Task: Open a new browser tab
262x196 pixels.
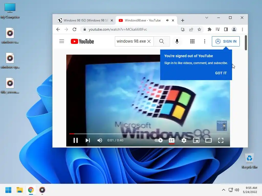Action: point(183,20)
